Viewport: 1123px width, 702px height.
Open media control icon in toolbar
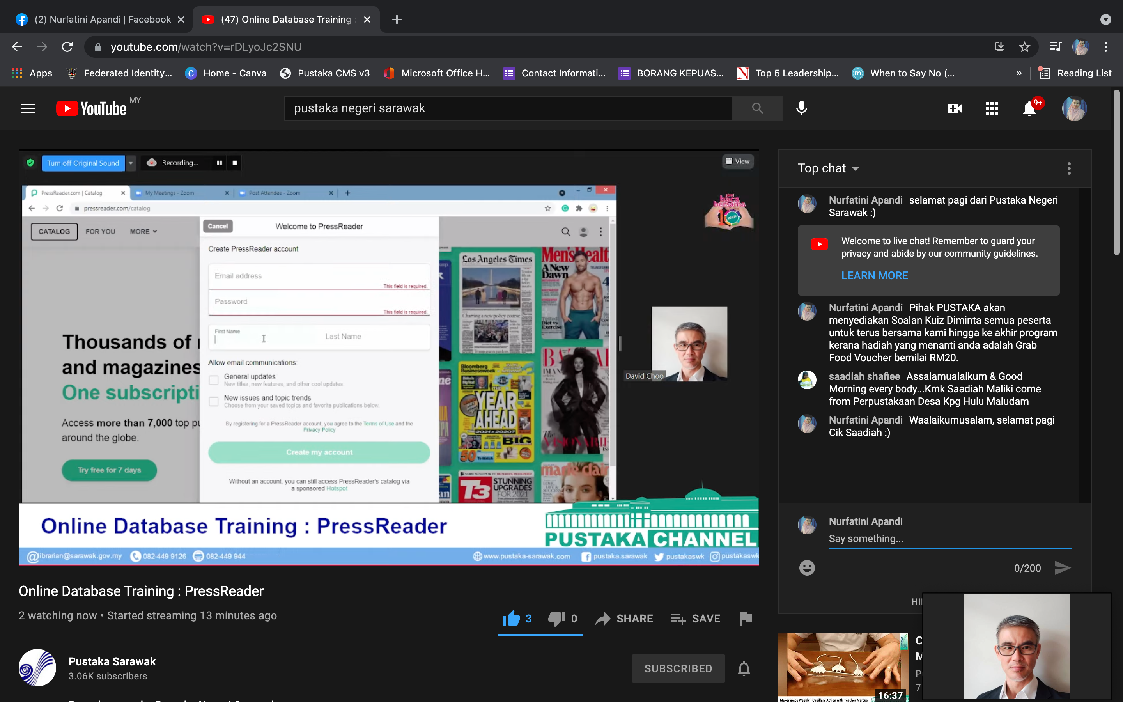click(x=1055, y=47)
